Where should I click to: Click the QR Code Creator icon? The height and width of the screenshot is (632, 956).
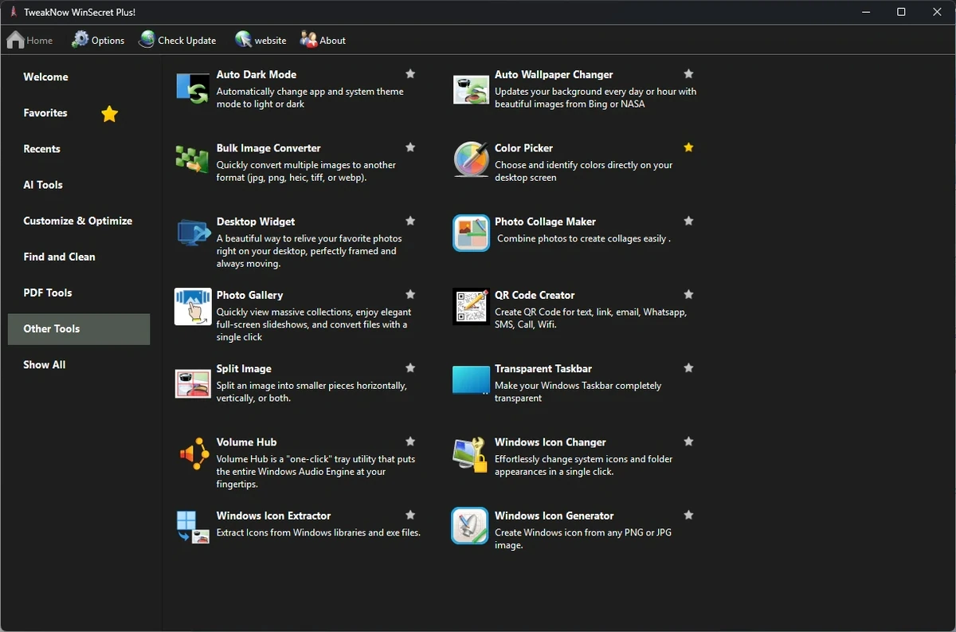471,307
